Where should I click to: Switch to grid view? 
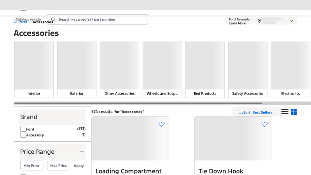pos(294,112)
